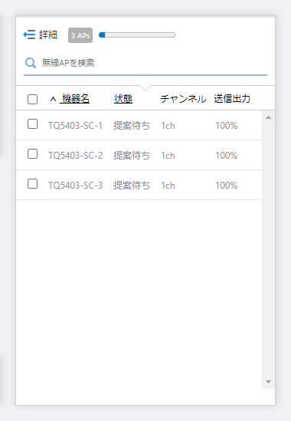Screen dimensions: 291x421
Task: Click the scrollbar down arrow
Action: point(268,382)
